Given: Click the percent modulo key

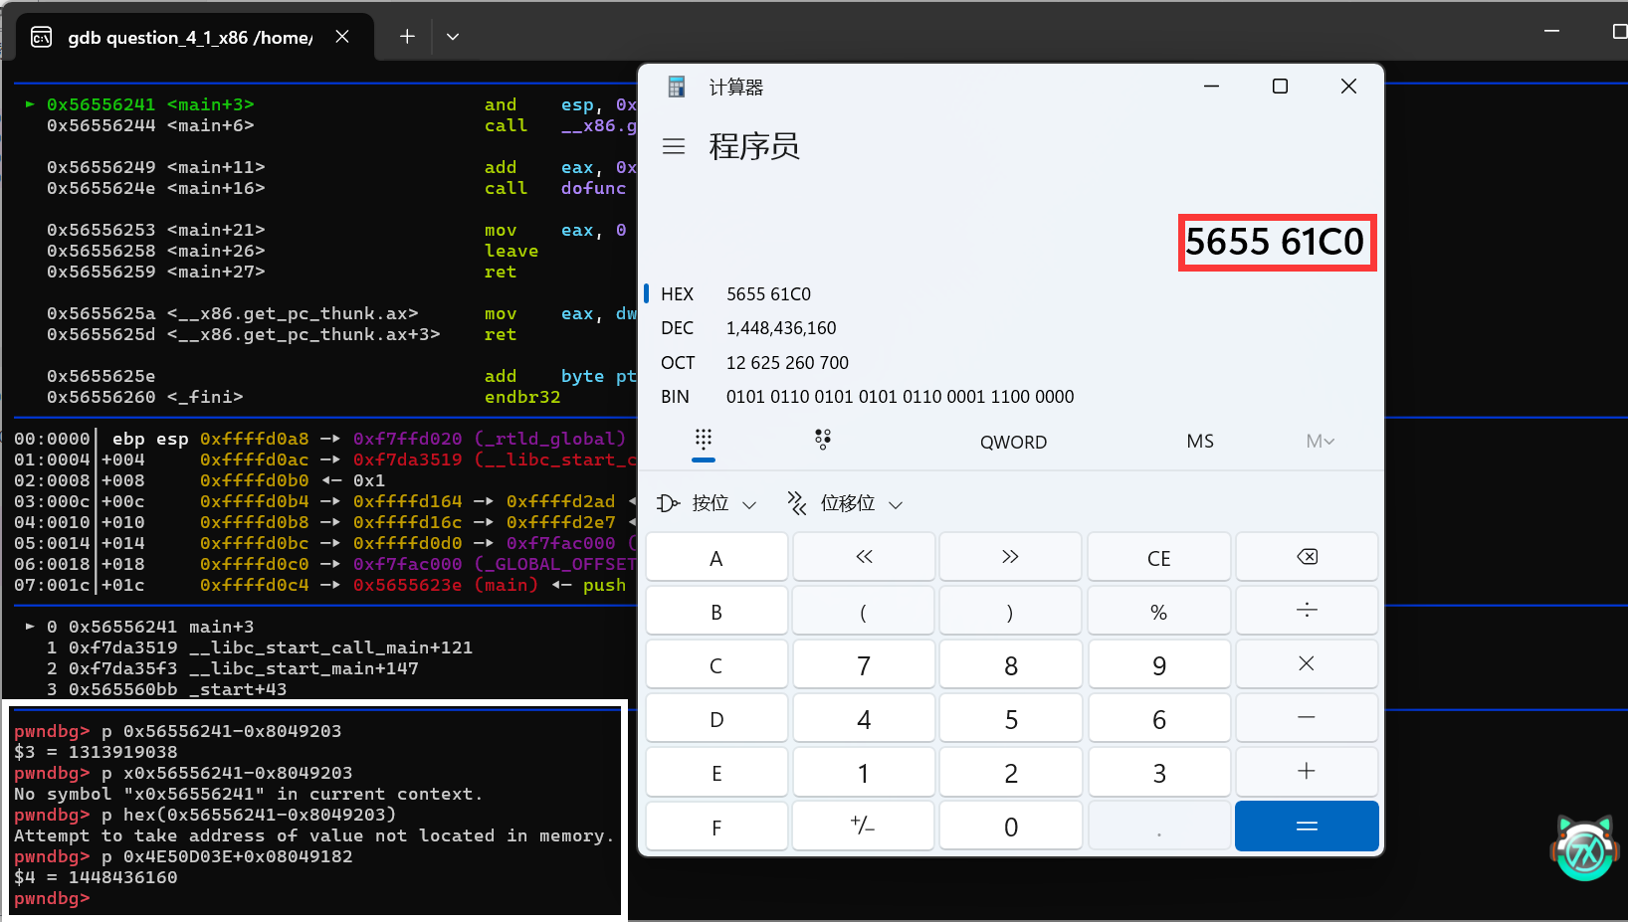Looking at the screenshot, I should (x=1159, y=611).
